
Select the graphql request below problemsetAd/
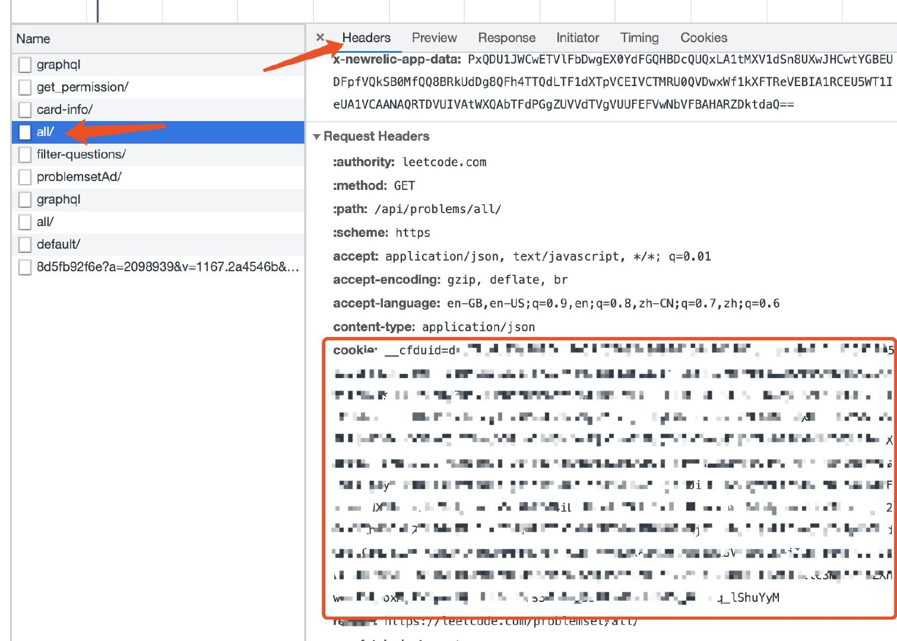(x=158, y=199)
